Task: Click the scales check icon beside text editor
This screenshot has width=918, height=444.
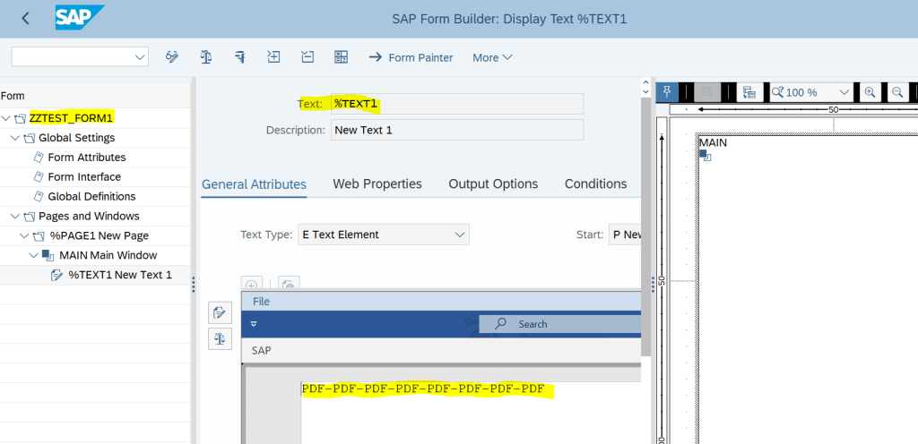Action: pos(220,338)
